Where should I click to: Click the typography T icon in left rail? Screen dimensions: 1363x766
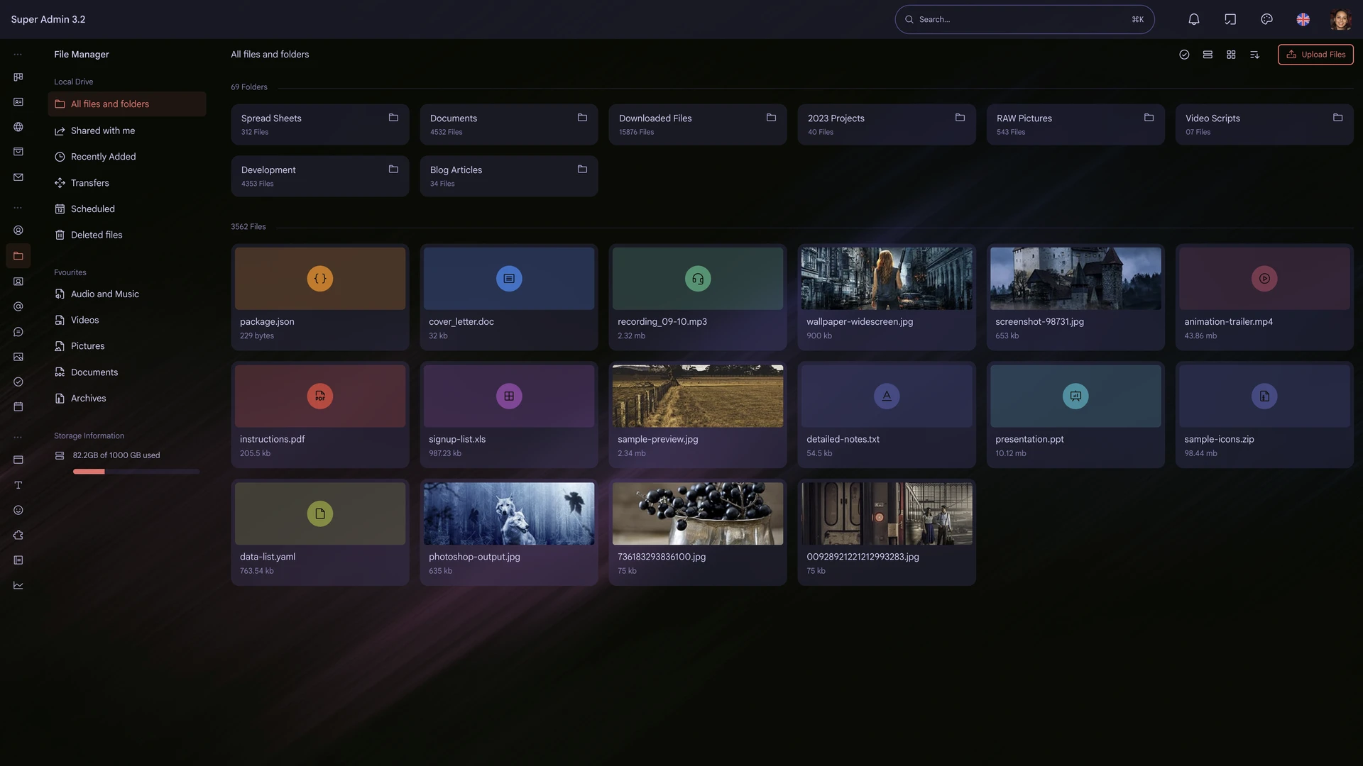(18, 485)
